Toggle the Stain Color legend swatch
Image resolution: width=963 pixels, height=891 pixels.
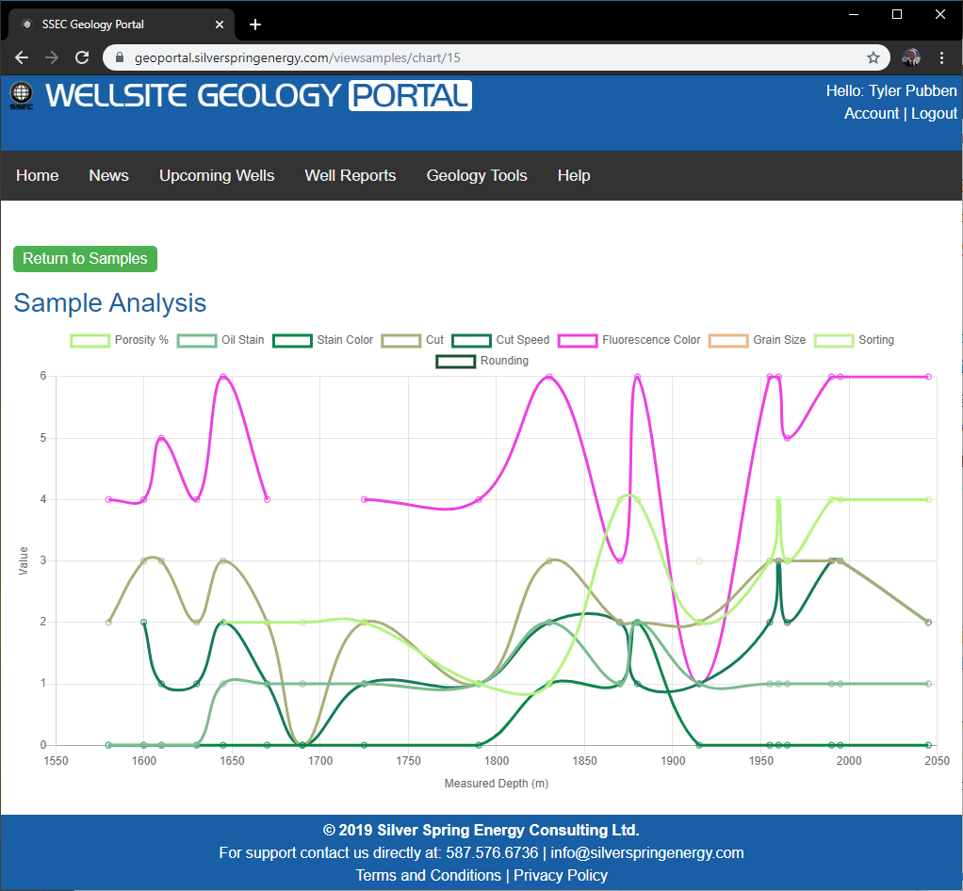[x=292, y=341]
